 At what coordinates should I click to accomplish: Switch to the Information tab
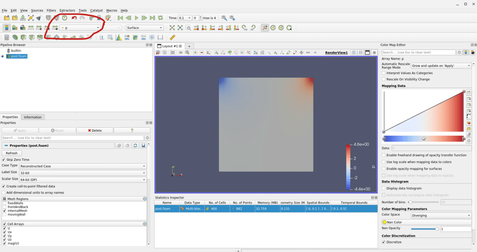(33, 117)
